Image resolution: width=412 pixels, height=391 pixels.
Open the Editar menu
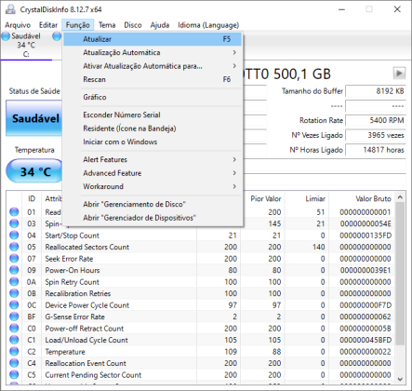(48, 25)
